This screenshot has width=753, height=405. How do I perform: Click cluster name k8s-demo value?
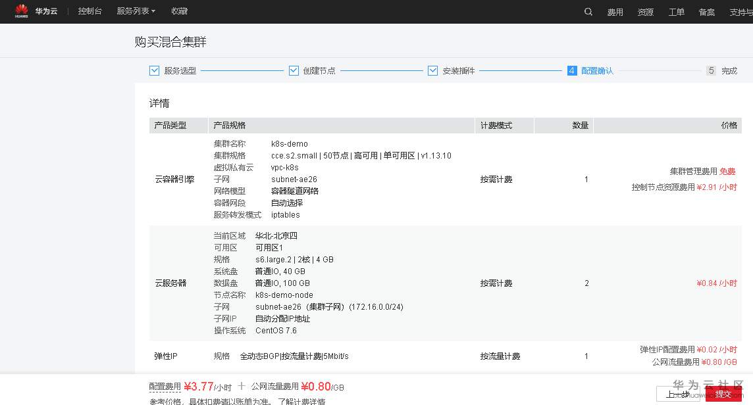pos(290,143)
